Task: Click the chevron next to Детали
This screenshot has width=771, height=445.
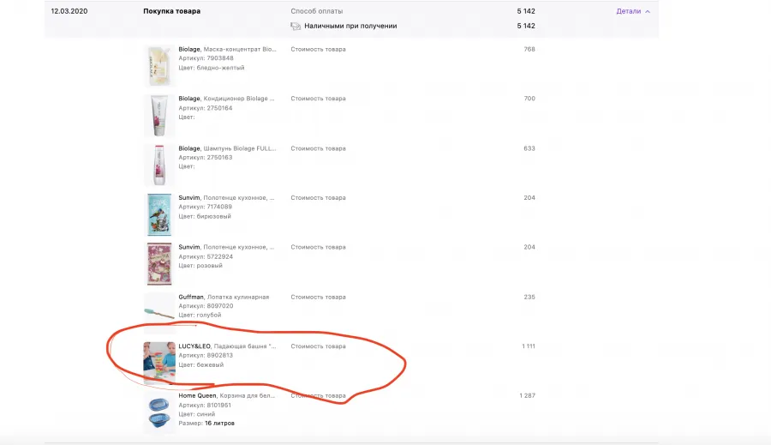Action: 648,11
